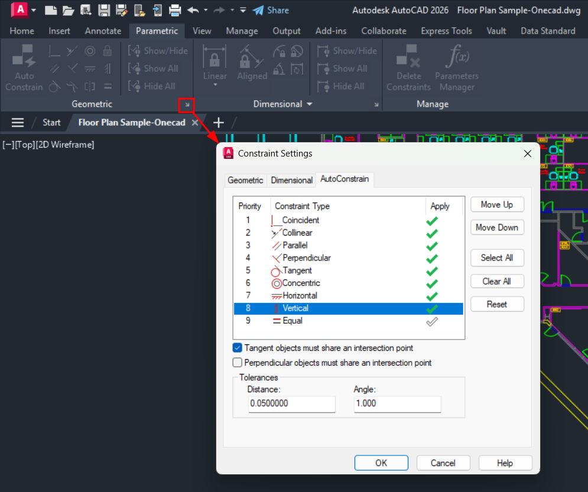
Task: Click Geometric Show/Hide constraints
Action: pyautogui.click(x=158, y=51)
